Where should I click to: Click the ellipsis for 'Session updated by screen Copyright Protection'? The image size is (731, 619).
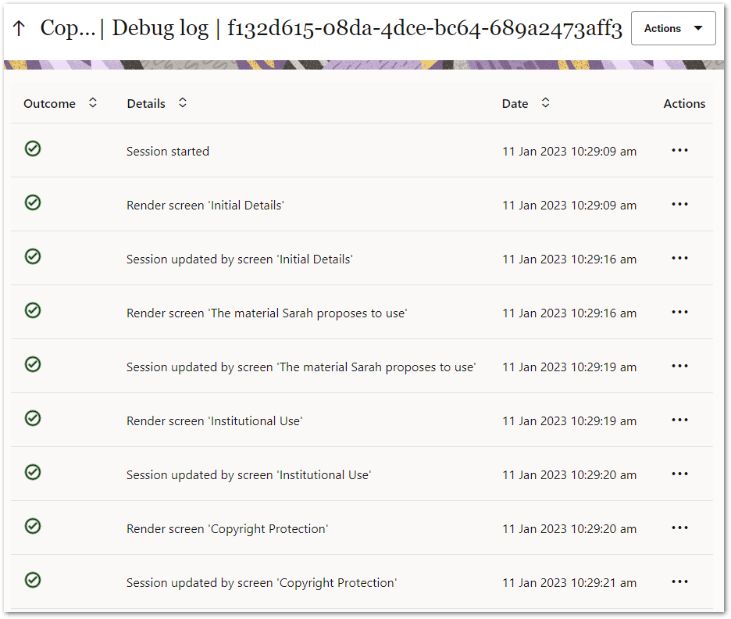[679, 581]
